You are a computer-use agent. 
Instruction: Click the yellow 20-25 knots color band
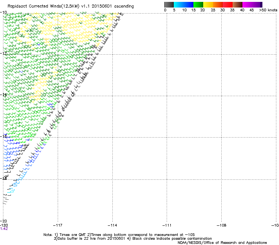[208, 5]
